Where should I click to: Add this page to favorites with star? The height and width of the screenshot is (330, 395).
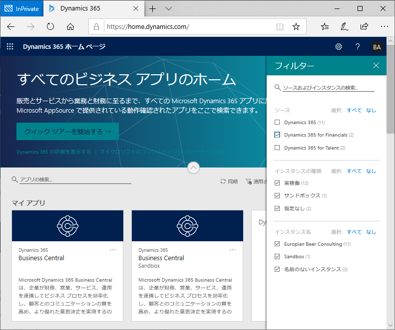click(x=296, y=26)
